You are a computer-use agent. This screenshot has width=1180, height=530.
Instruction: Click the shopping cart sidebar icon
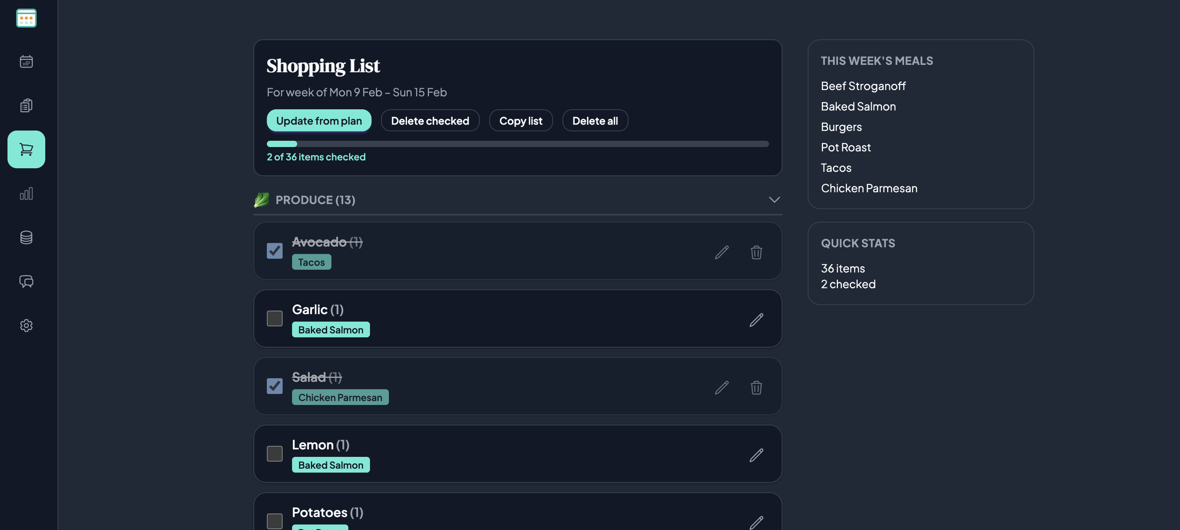pos(26,149)
